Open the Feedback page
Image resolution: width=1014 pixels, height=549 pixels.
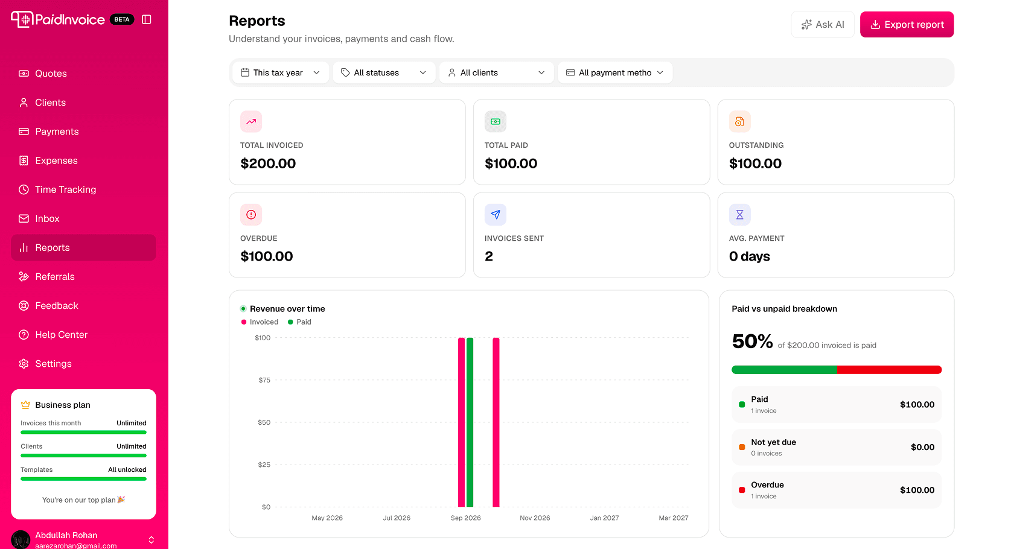click(x=83, y=305)
